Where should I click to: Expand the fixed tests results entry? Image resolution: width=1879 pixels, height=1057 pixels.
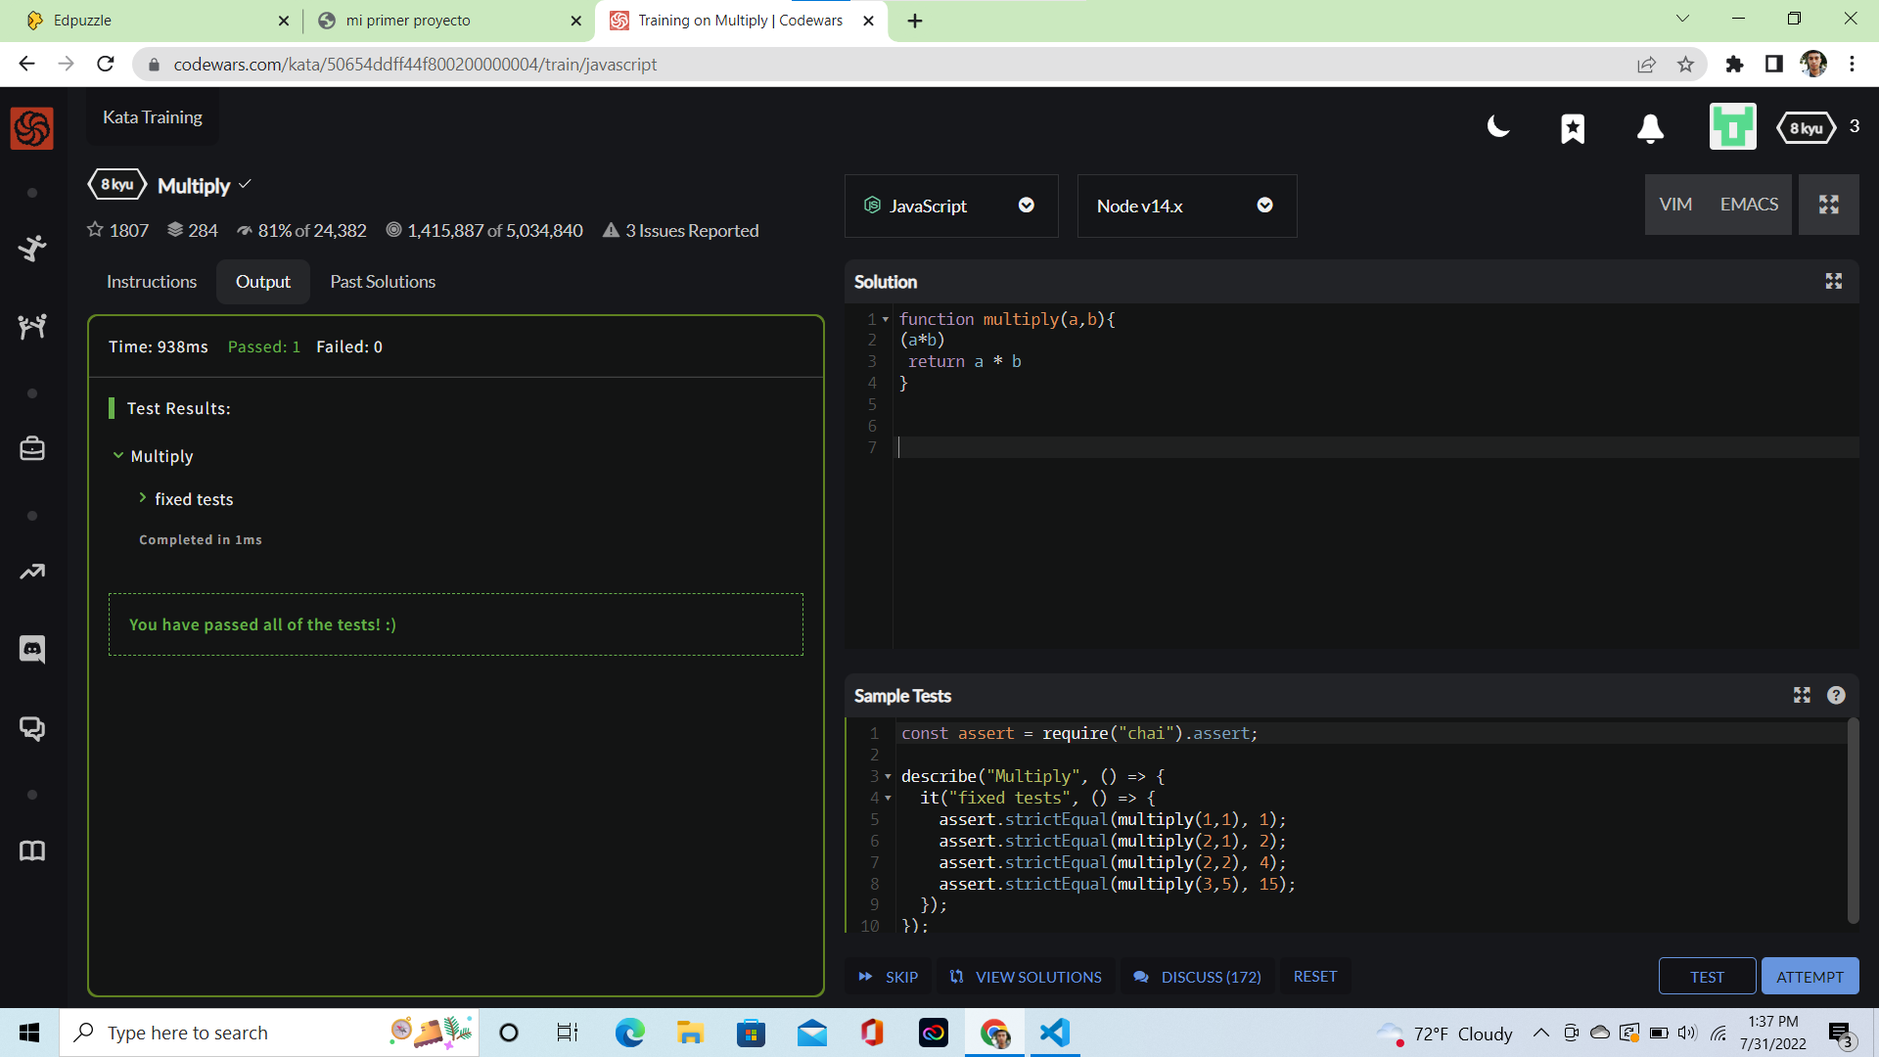point(143,498)
